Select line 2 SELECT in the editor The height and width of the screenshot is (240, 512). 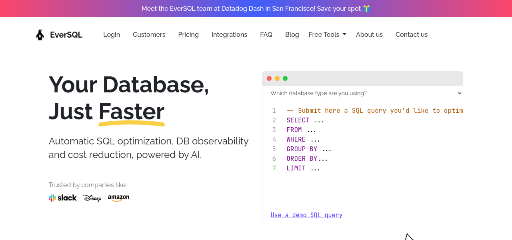click(x=298, y=120)
